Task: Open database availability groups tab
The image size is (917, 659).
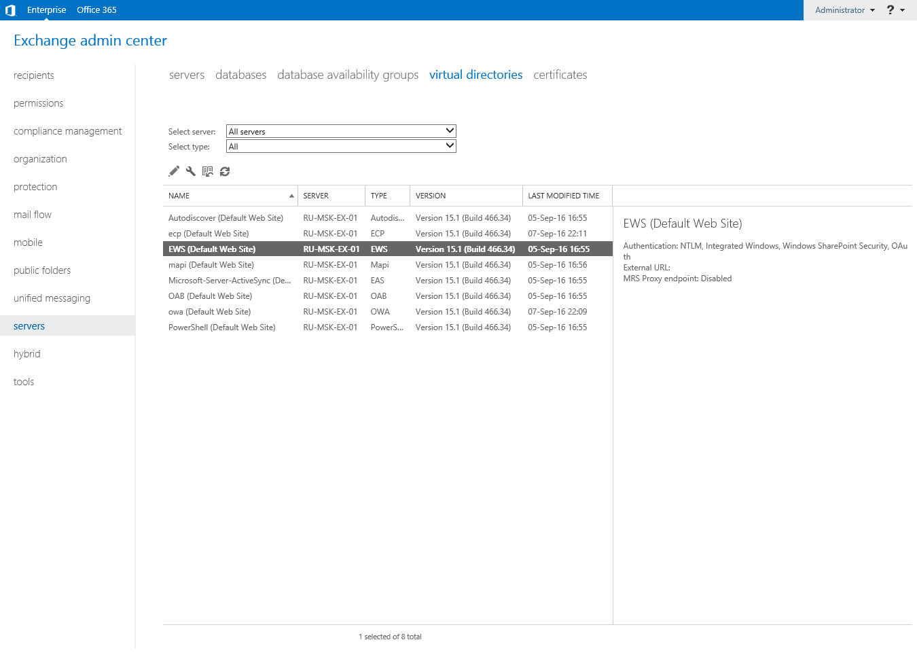Action: pos(348,75)
